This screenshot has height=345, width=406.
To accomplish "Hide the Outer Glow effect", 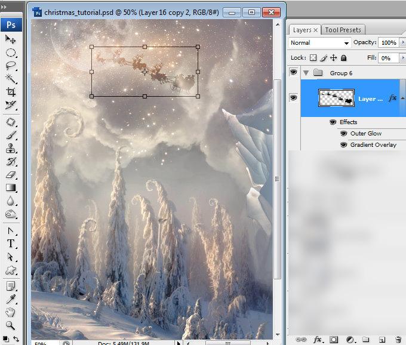I will [x=343, y=134].
